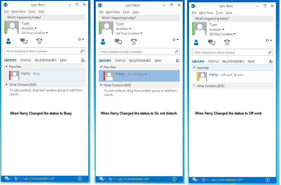The height and width of the screenshot is (185, 281).
Task: Switch to STATUS tab in the Harry Busy window
Action: [x=26, y=60]
